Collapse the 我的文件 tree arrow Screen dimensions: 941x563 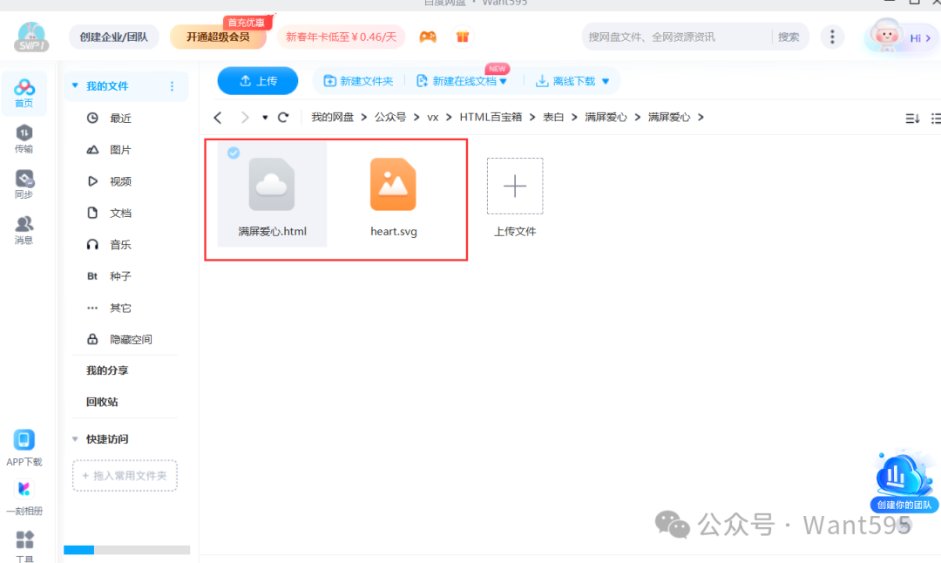[x=75, y=85]
